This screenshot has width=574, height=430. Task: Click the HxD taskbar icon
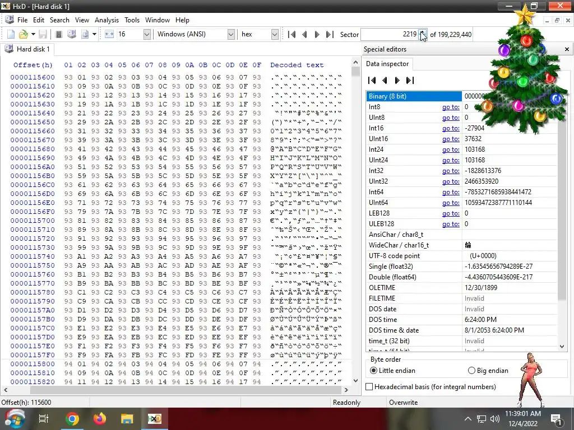point(155,419)
